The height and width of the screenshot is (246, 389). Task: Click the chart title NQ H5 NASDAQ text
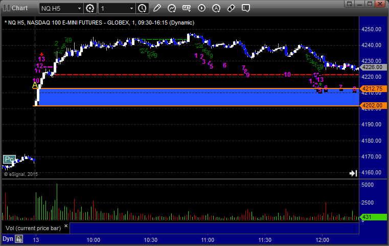100,23
